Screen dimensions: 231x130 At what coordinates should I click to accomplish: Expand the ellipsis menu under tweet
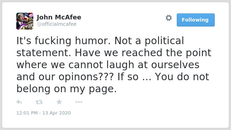coord(79,102)
